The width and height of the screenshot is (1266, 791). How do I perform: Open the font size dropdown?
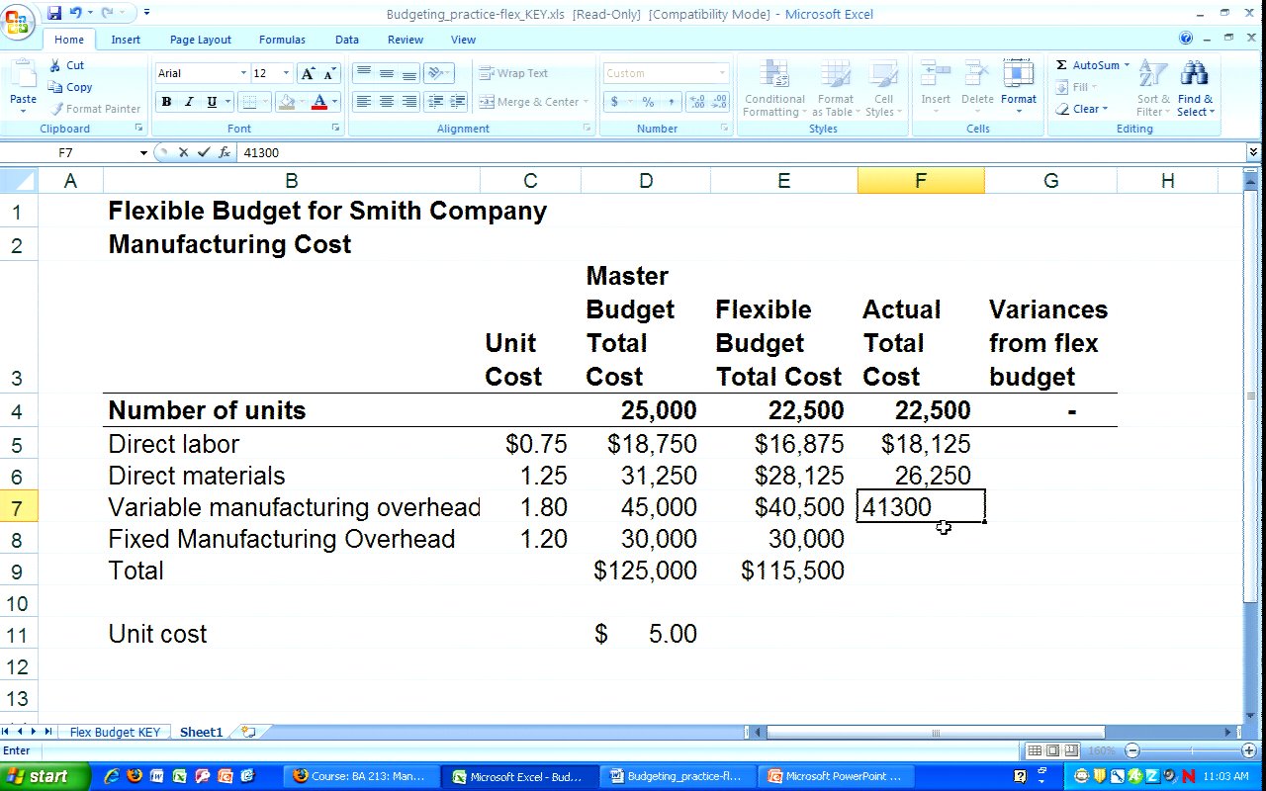(286, 73)
